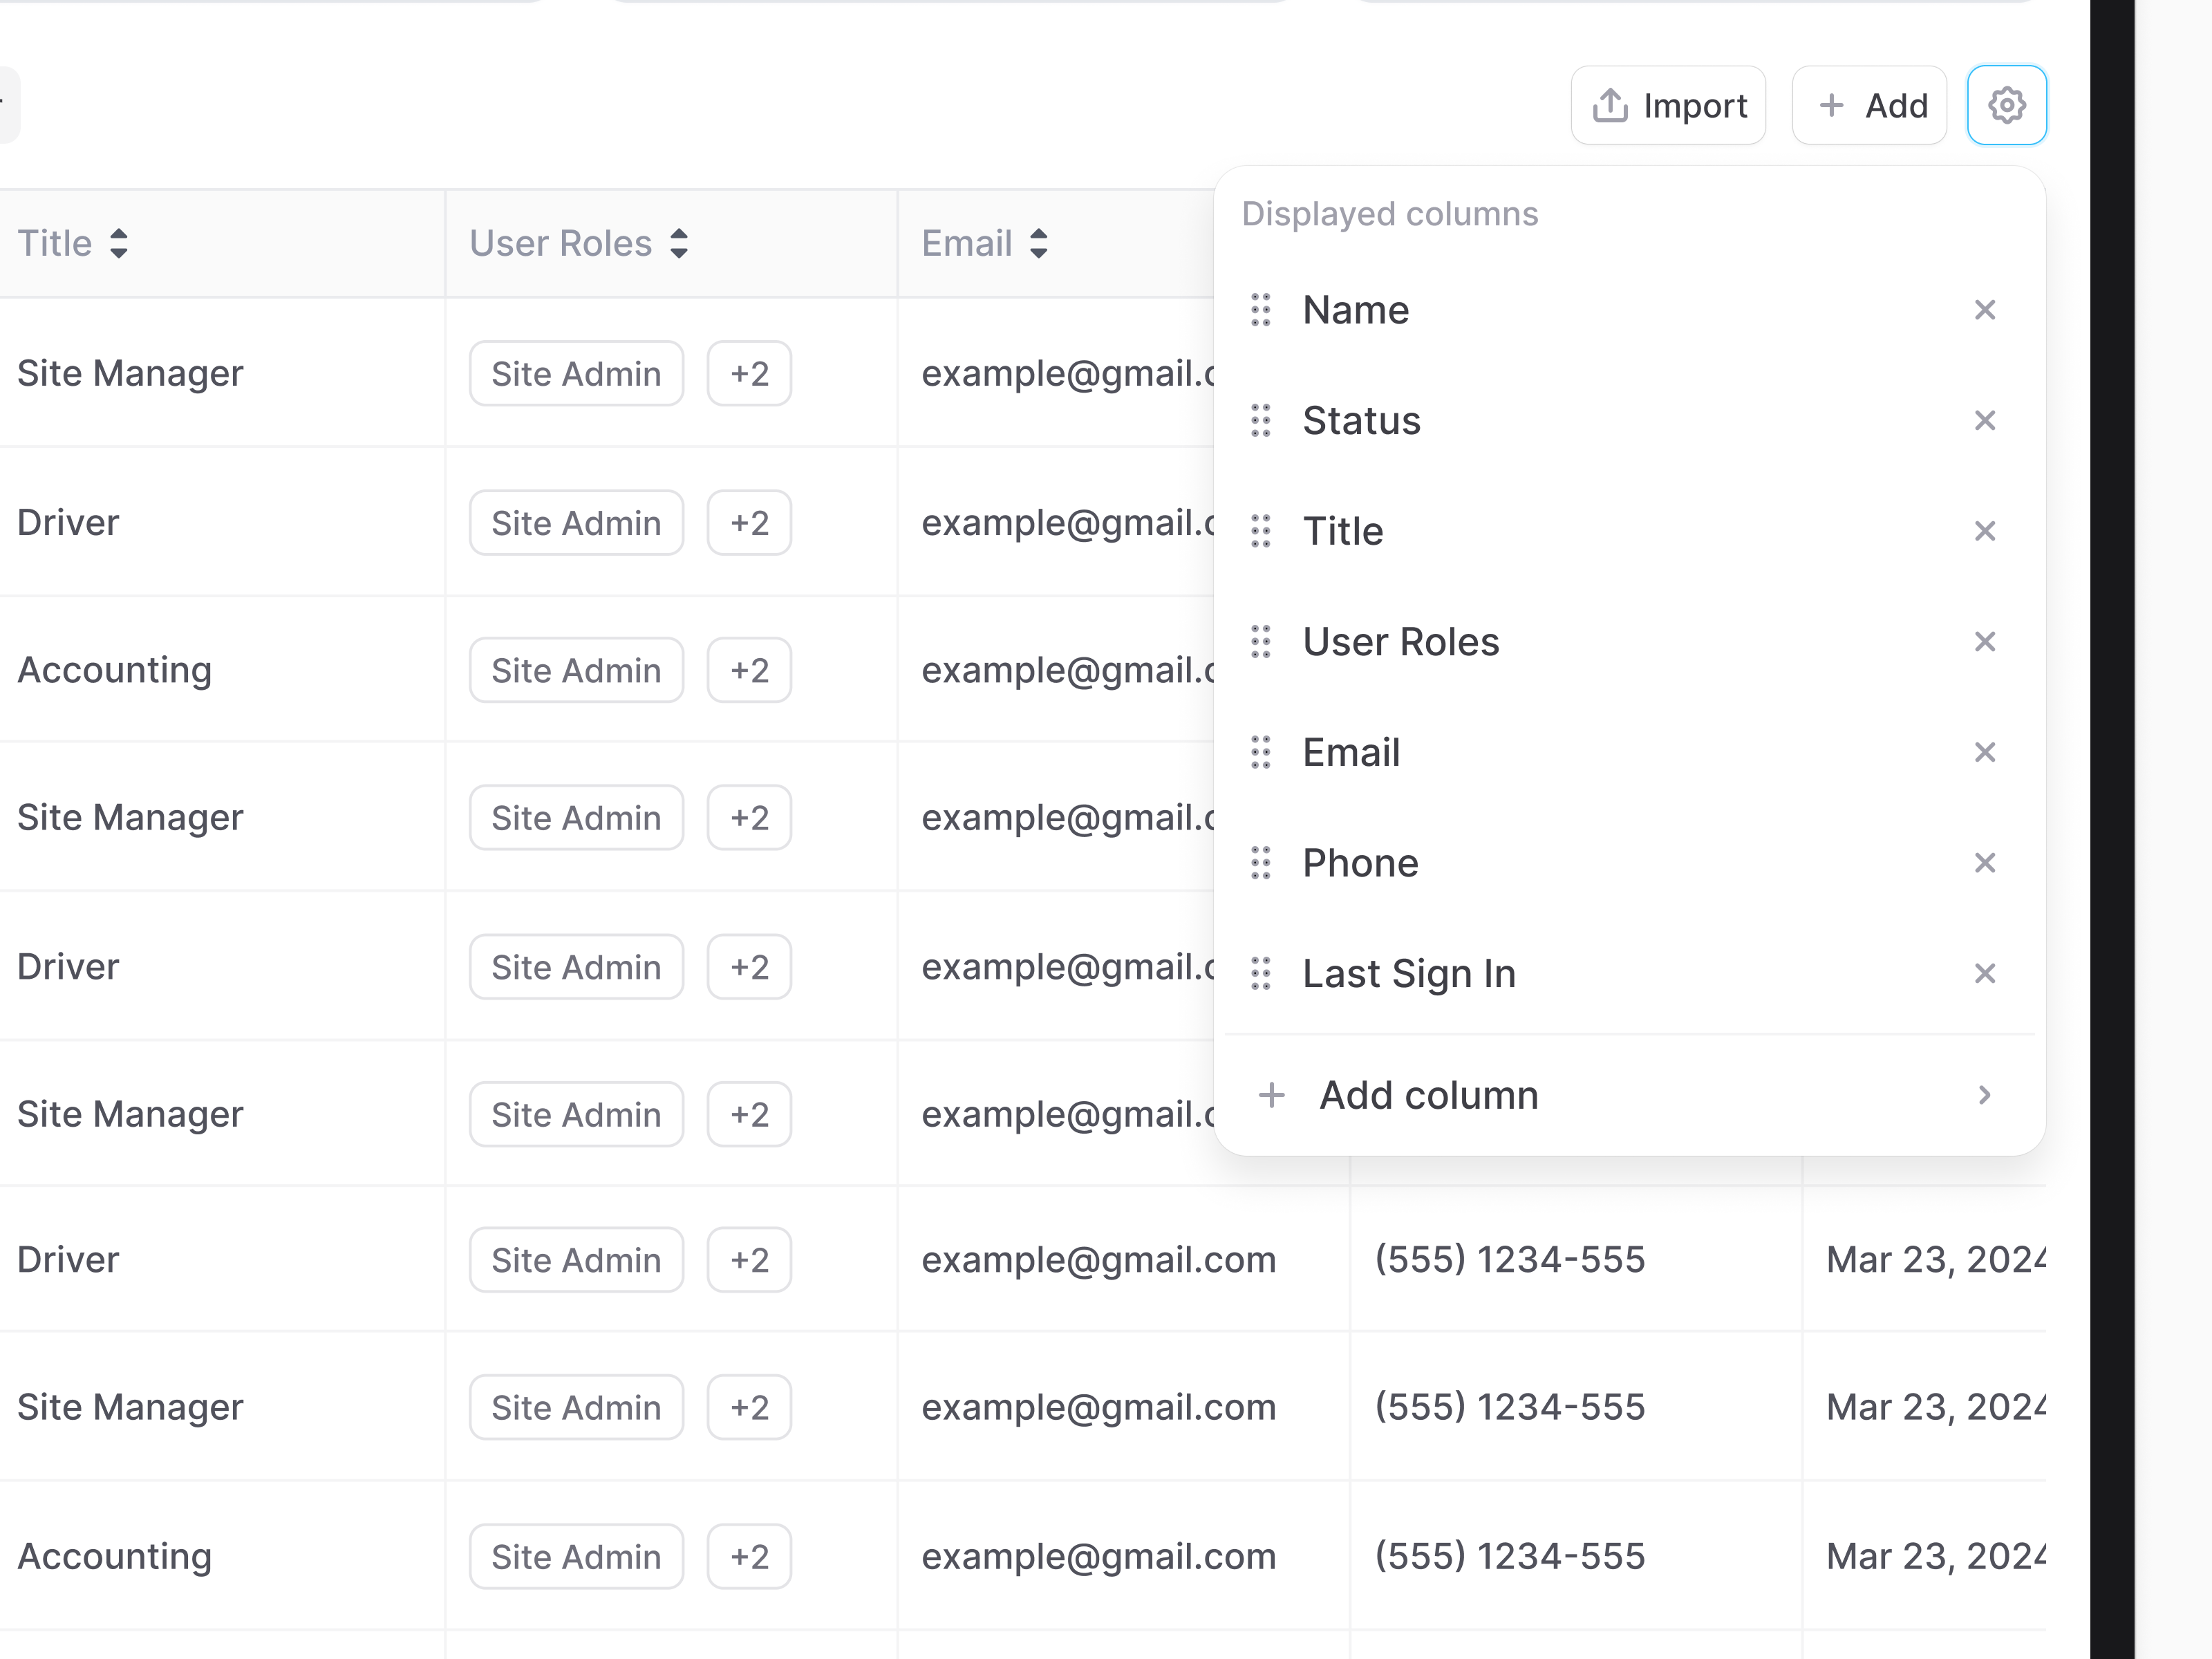2212x1659 pixels.
Task: Remove the Email column with its X
Action: 1985,752
